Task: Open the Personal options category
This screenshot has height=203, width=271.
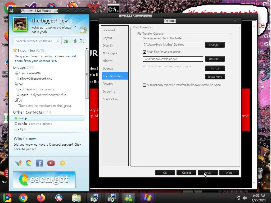Action: [115, 30]
